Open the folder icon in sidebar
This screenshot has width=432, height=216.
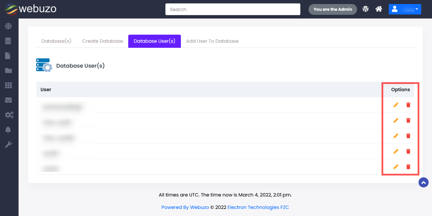click(x=8, y=71)
